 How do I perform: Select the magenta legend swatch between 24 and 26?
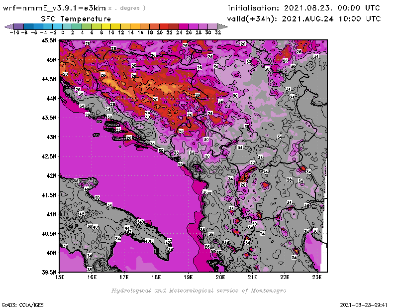click(x=183, y=26)
